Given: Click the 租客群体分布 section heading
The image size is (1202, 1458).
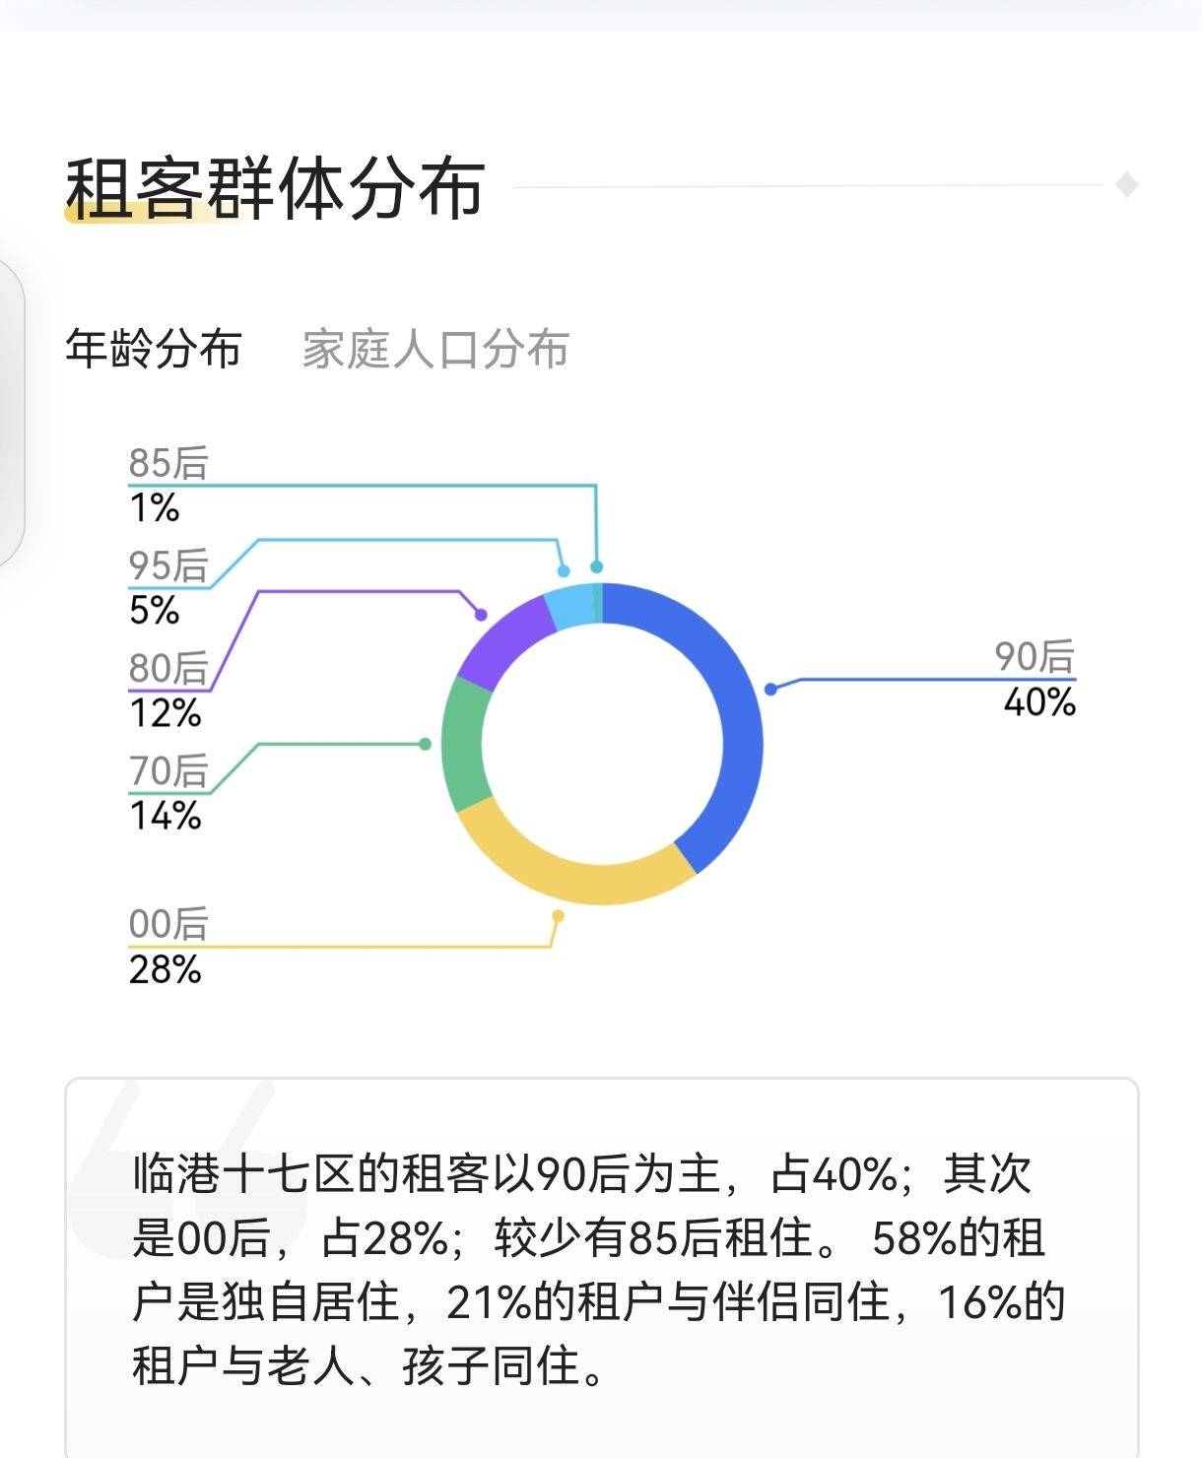Looking at the screenshot, I should point(275,187).
